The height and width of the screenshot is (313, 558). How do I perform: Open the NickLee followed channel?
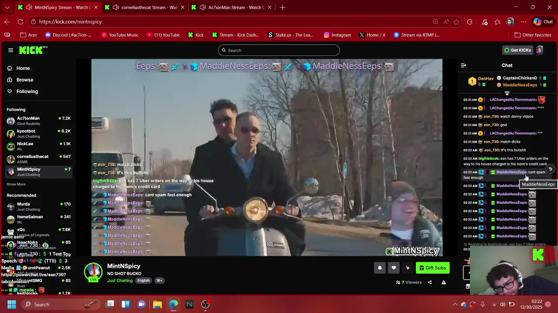(38, 146)
